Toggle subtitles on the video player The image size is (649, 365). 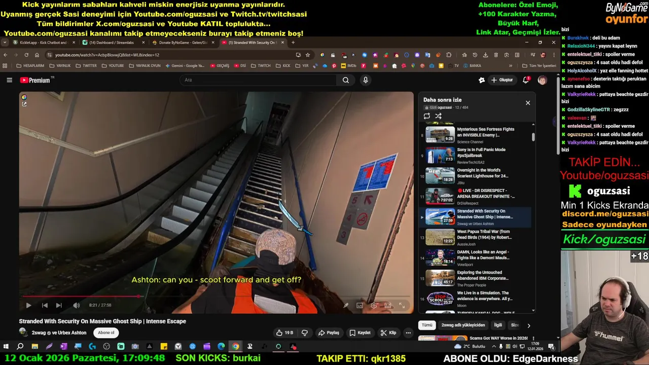pyautogui.click(x=359, y=305)
